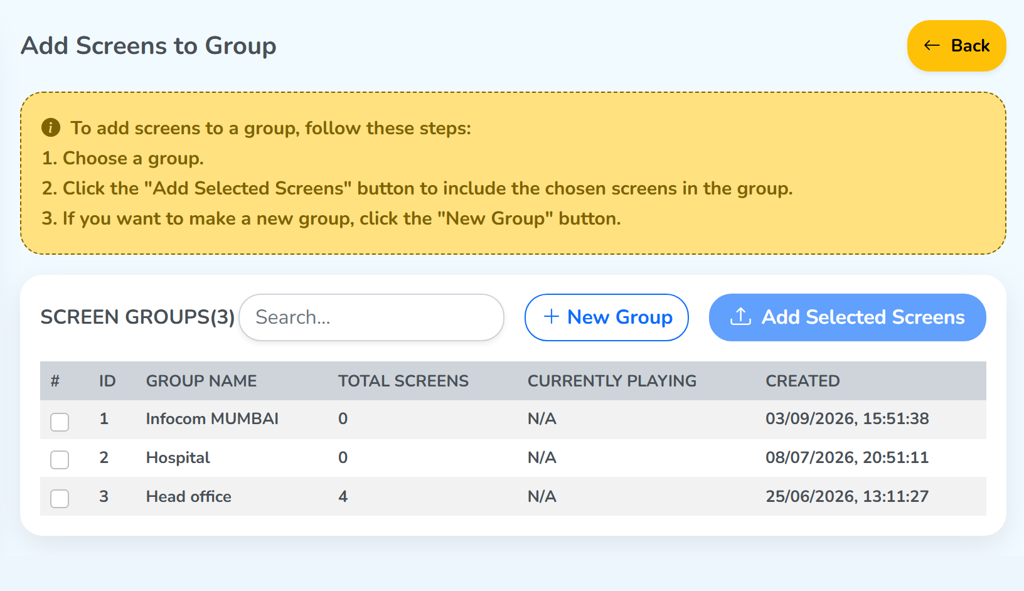Click the plus icon in New Group
This screenshot has width=1024, height=591.
click(x=551, y=316)
